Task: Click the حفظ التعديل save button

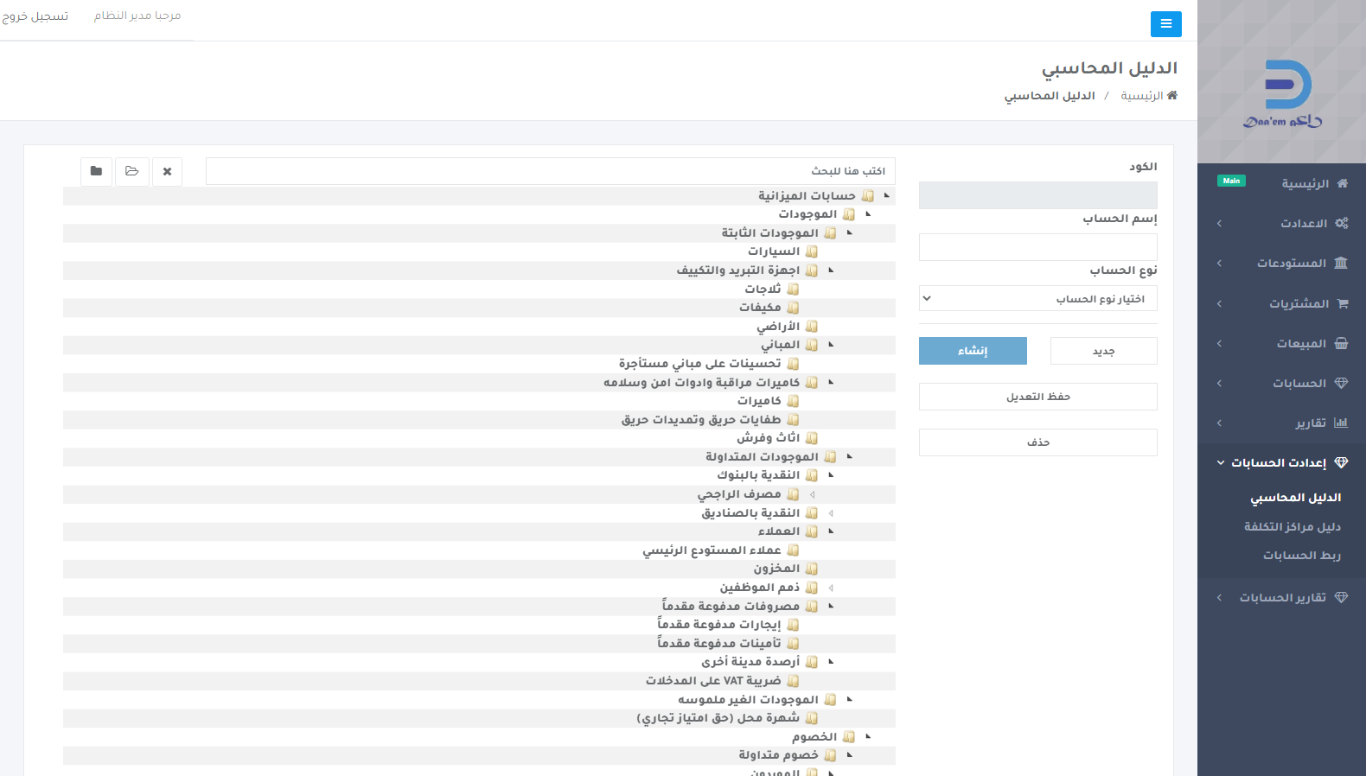Action: click(1037, 397)
